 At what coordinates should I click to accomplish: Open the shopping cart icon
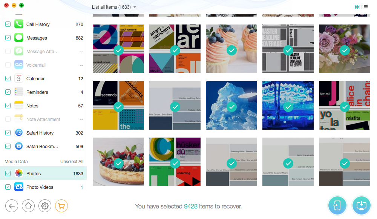61,206
